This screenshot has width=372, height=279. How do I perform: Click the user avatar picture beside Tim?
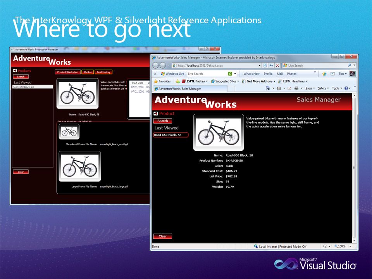[352, 74]
